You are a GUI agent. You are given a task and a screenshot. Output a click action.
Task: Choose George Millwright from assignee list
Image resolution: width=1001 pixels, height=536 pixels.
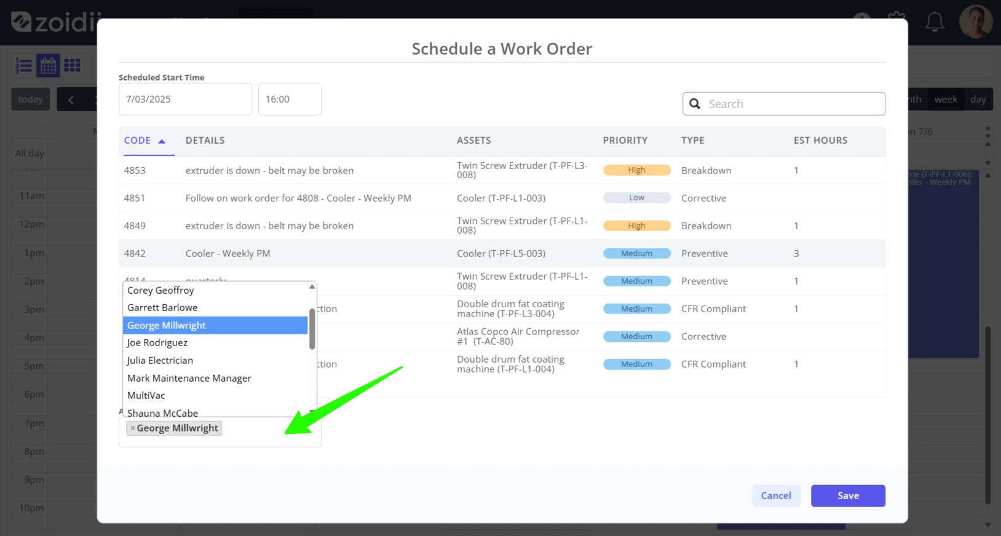tap(215, 325)
